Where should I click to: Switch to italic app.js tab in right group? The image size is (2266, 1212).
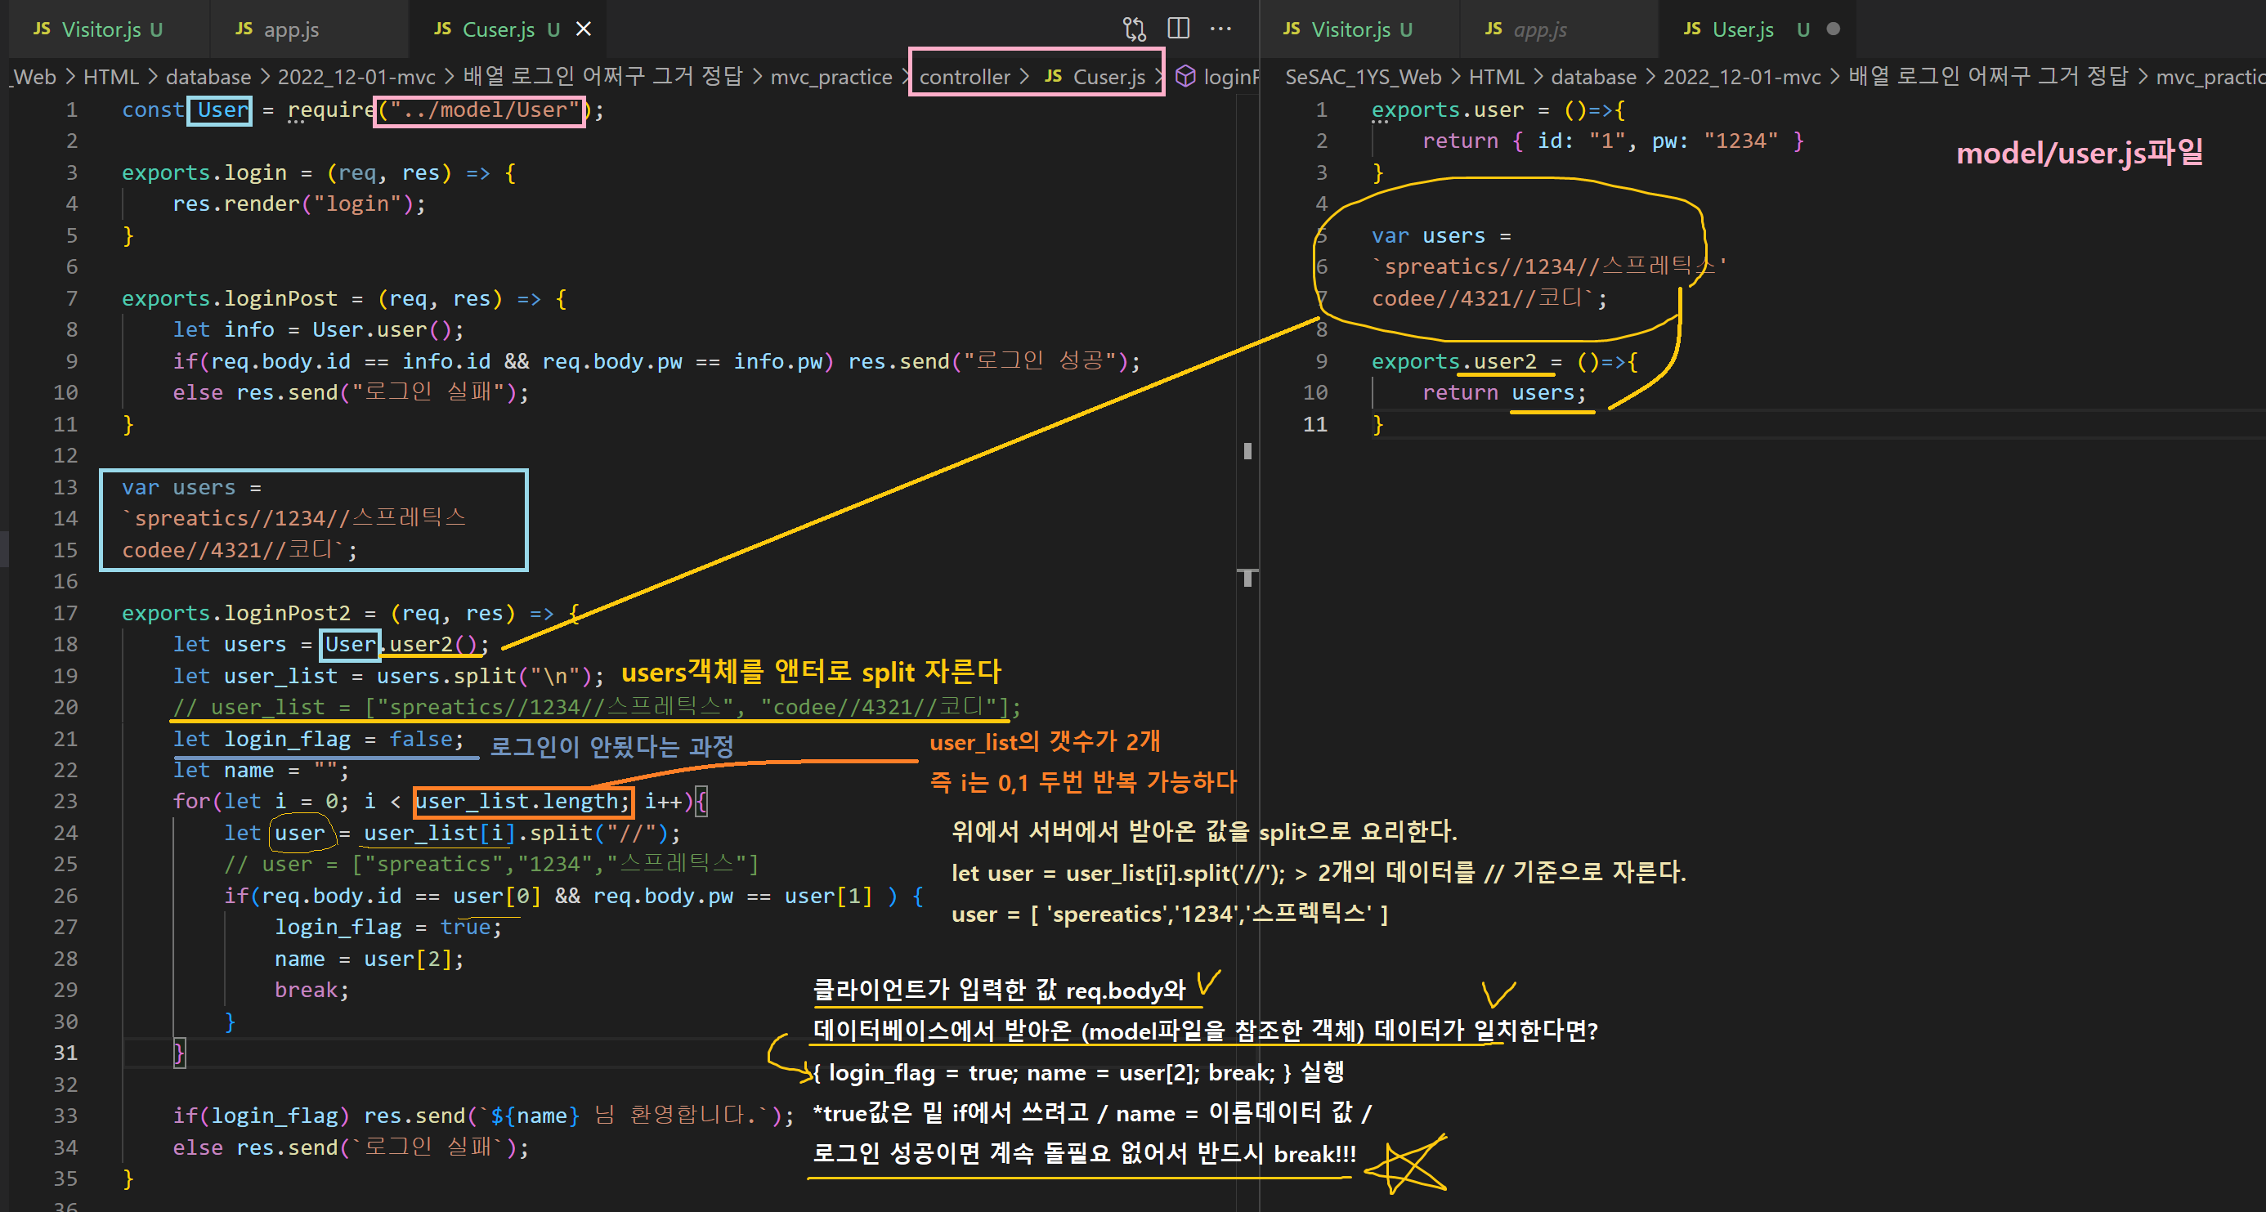(x=1539, y=29)
